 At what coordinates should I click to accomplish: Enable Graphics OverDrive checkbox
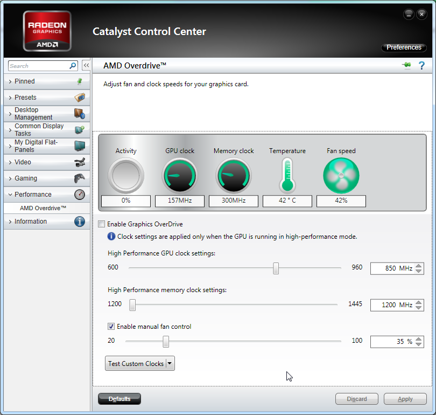102,224
